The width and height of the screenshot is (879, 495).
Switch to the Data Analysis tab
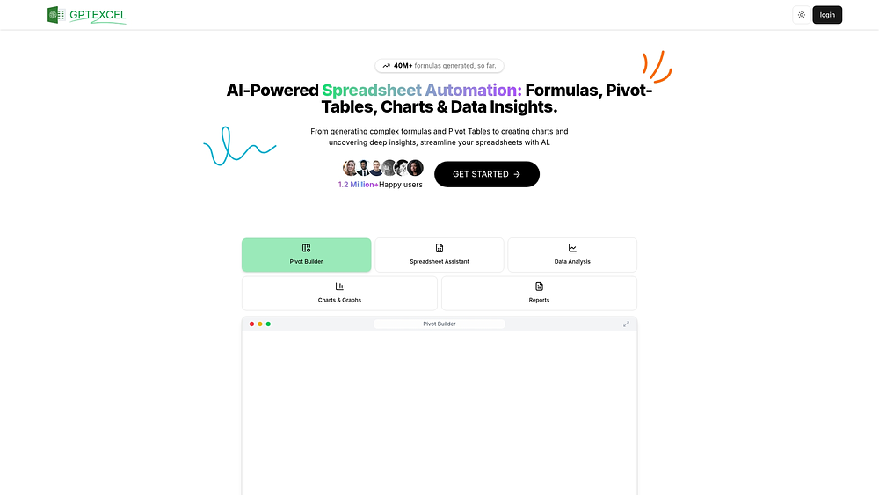572,255
